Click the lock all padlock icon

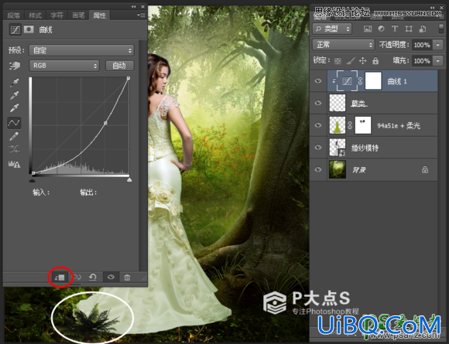[375, 60]
